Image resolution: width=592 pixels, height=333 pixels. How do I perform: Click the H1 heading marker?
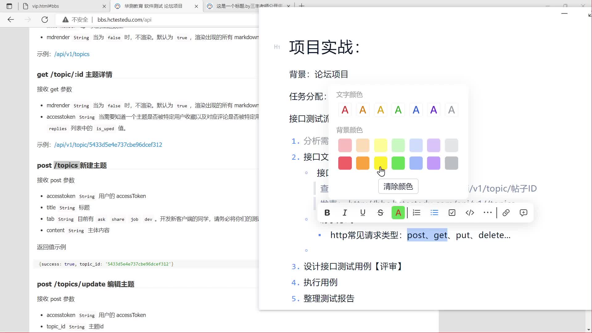coord(277,47)
